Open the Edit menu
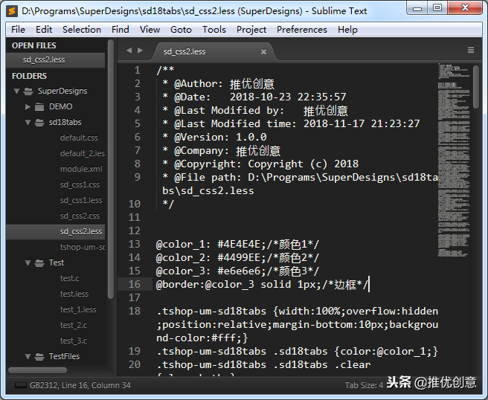This screenshot has height=400, width=488. pyautogui.click(x=44, y=30)
